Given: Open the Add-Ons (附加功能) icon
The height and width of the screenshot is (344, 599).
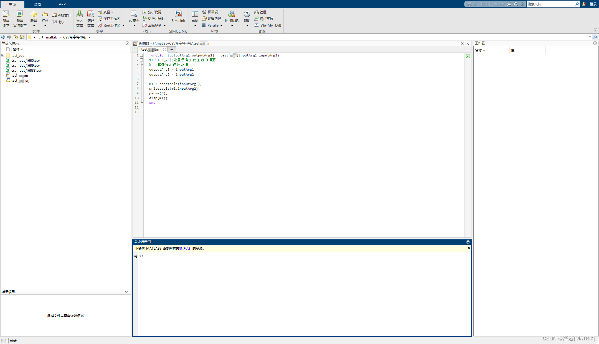Looking at the screenshot, I should [232, 14].
